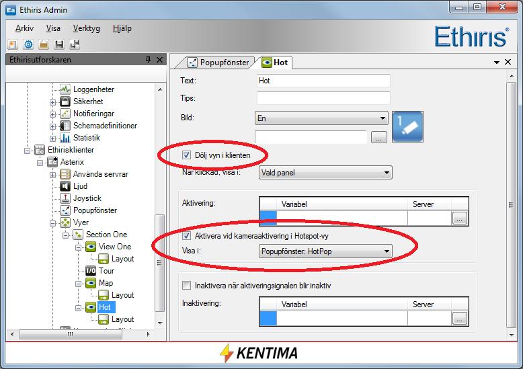Open the Verktyg menu
This screenshot has height=369, width=523.
(87, 28)
